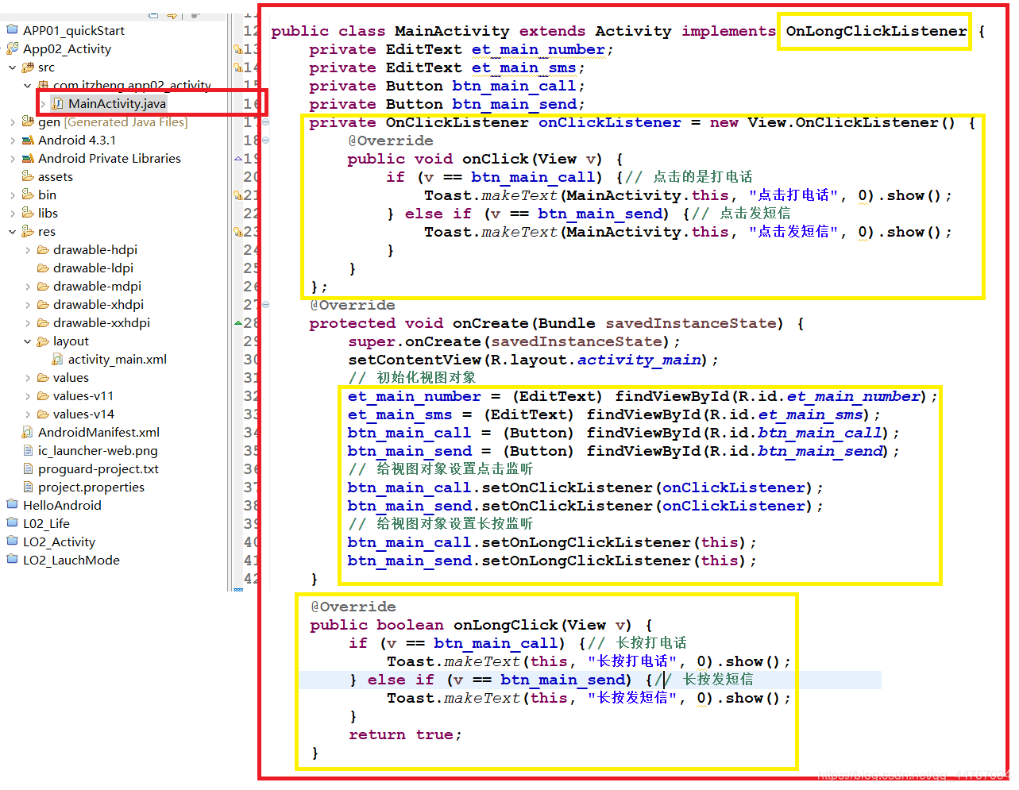Select the drawable-ldpi folder
This screenshot has width=1019, height=790.
pos(85,268)
